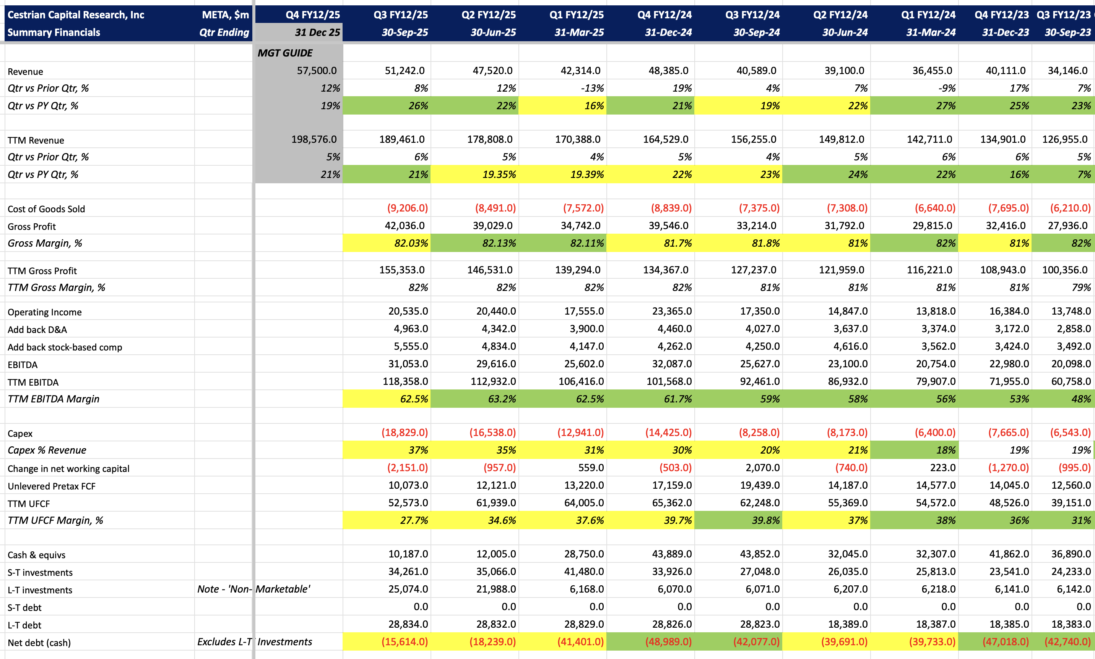Click TTM Revenue value 189,461.0
The height and width of the screenshot is (659, 1095).
click(401, 139)
